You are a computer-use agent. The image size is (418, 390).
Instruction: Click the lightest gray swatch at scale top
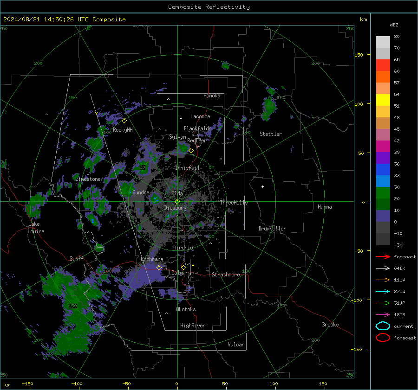pos(383,42)
